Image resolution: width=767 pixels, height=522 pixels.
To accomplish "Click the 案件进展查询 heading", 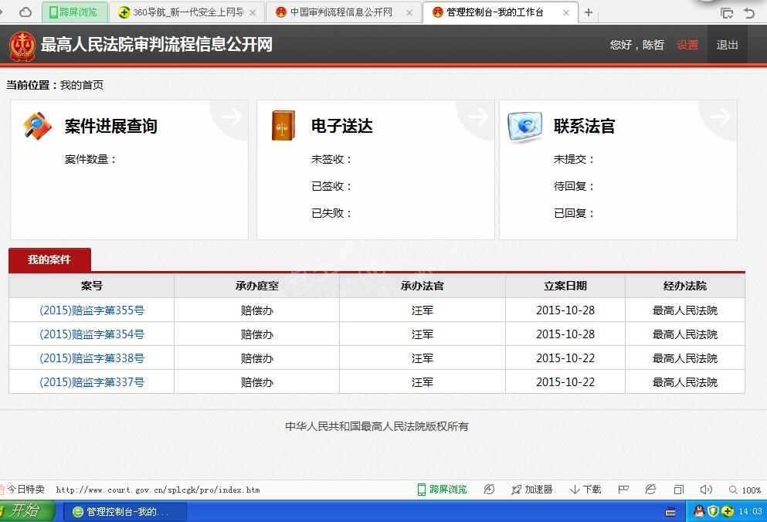I will tap(111, 126).
